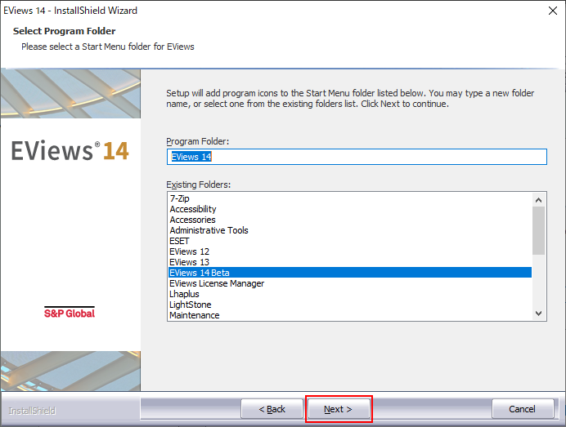Close the InstallShield Wizard window
The height and width of the screenshot is (427, 566).
point(552,11)
